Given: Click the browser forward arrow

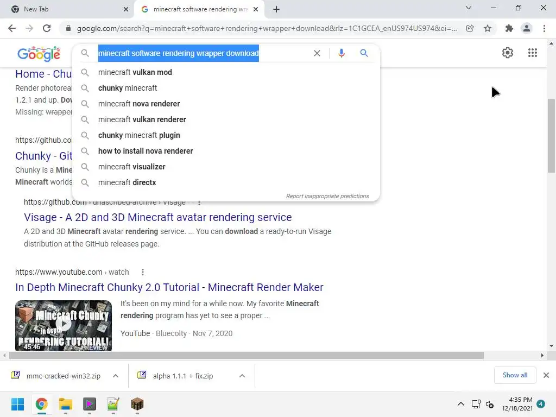Looking at the screenshot, I should [x=29, y=28].
